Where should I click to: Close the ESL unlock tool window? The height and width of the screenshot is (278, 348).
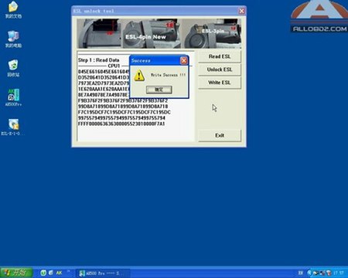point(241,11)
